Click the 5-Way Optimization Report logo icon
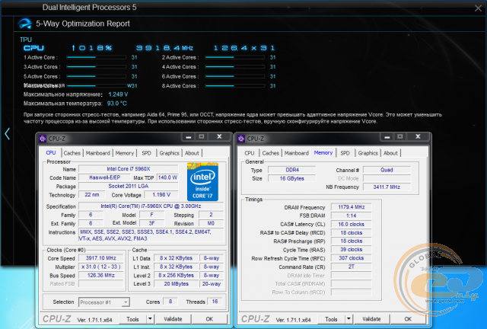This screenshot has height=329, width=487. pos(25,24)
